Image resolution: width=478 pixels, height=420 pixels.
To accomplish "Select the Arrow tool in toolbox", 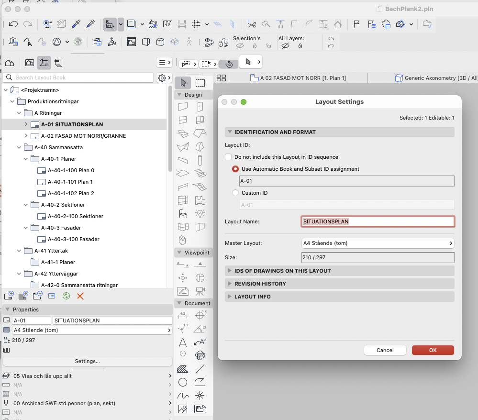I will point(183,83).
